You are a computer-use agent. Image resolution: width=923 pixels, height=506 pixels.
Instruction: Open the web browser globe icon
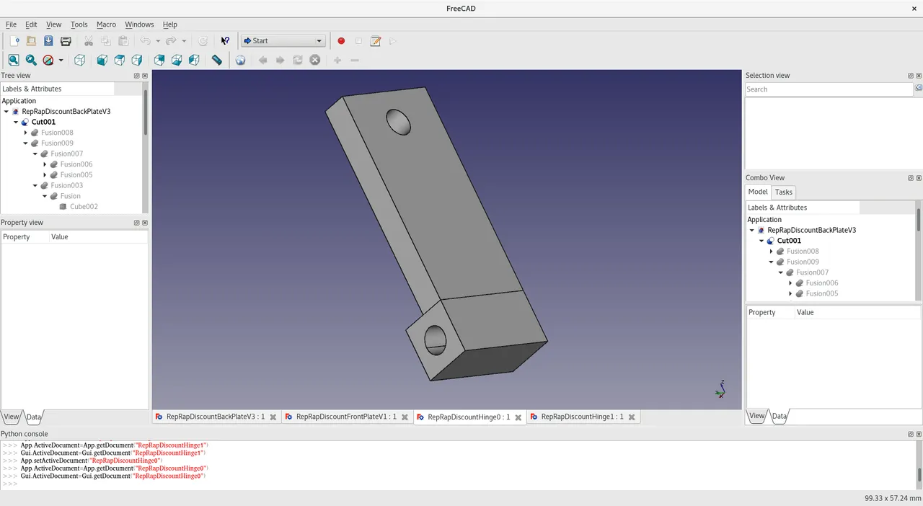pos(240,61)
